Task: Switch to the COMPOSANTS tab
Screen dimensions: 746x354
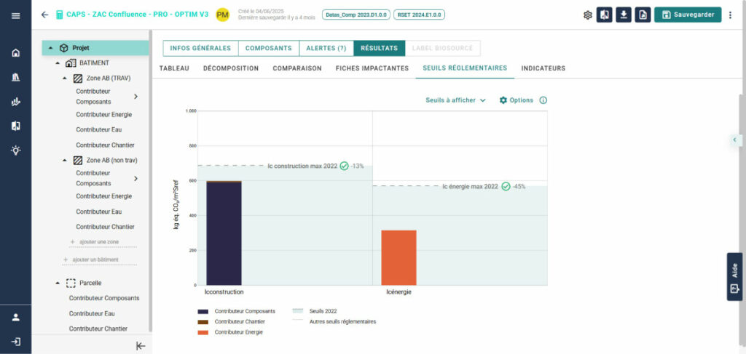Action: (x=268, y=48)
